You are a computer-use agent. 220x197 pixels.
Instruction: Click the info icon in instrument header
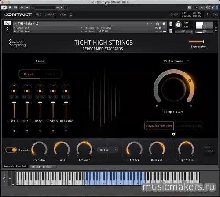164,24
